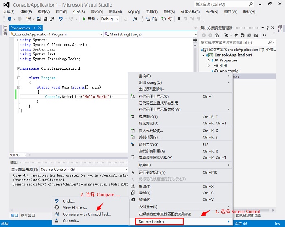The width and height of the screenshot is (285, 227).
Task: Click the New Project toolbar icon
Action: (x=28, y=19)
